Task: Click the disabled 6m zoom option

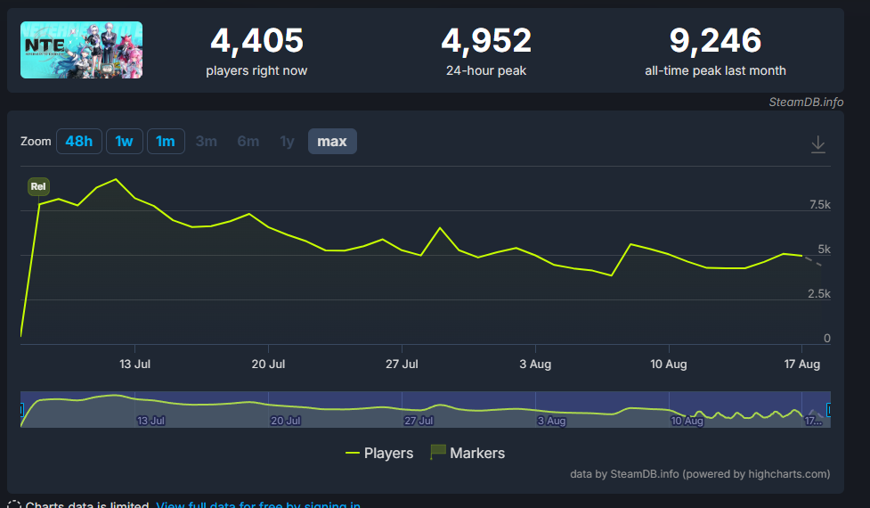Action: 248,141
